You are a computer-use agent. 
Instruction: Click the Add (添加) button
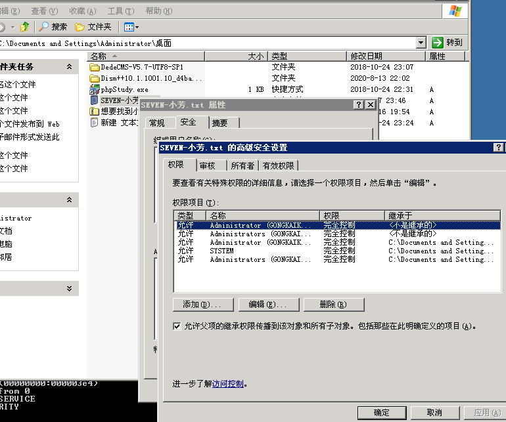[x=202, y=305]
